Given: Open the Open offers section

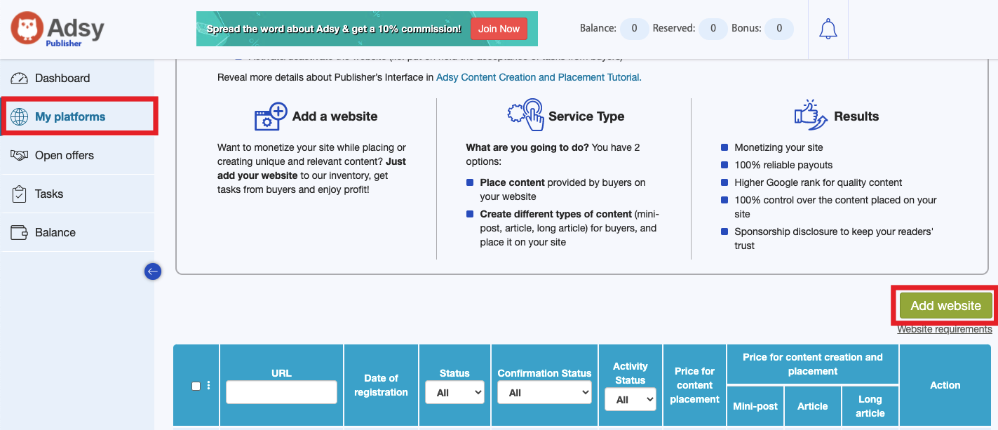Looking at the screenshot, I should coord(65,155).
